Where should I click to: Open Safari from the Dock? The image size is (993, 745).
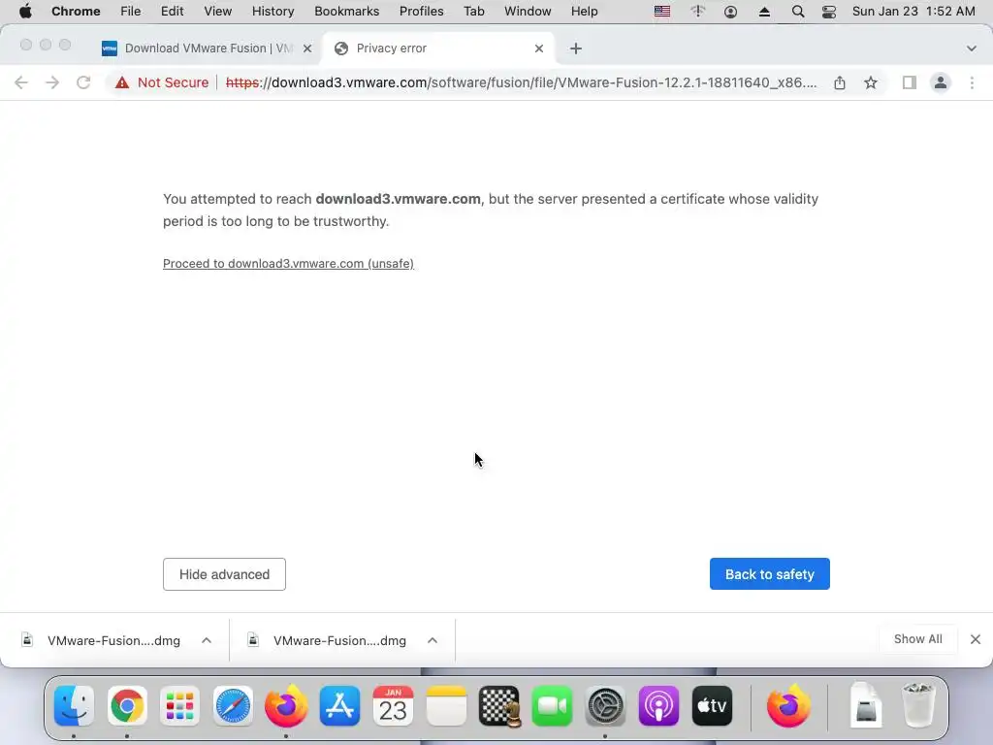pos(233,706)
